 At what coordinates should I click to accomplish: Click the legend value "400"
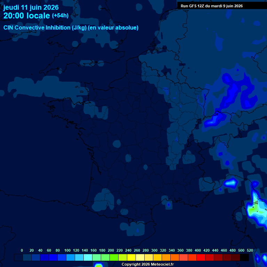[x=198, y=250]
